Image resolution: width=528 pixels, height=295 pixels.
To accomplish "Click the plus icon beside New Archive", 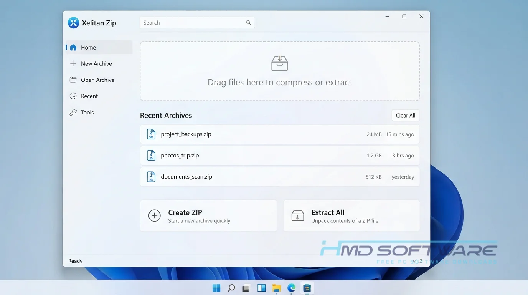I will pos(73,63).
